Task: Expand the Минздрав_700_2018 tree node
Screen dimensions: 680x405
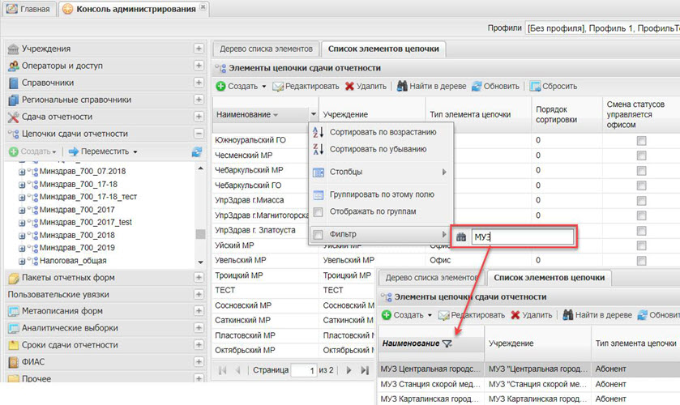Action: pos(22,234)
